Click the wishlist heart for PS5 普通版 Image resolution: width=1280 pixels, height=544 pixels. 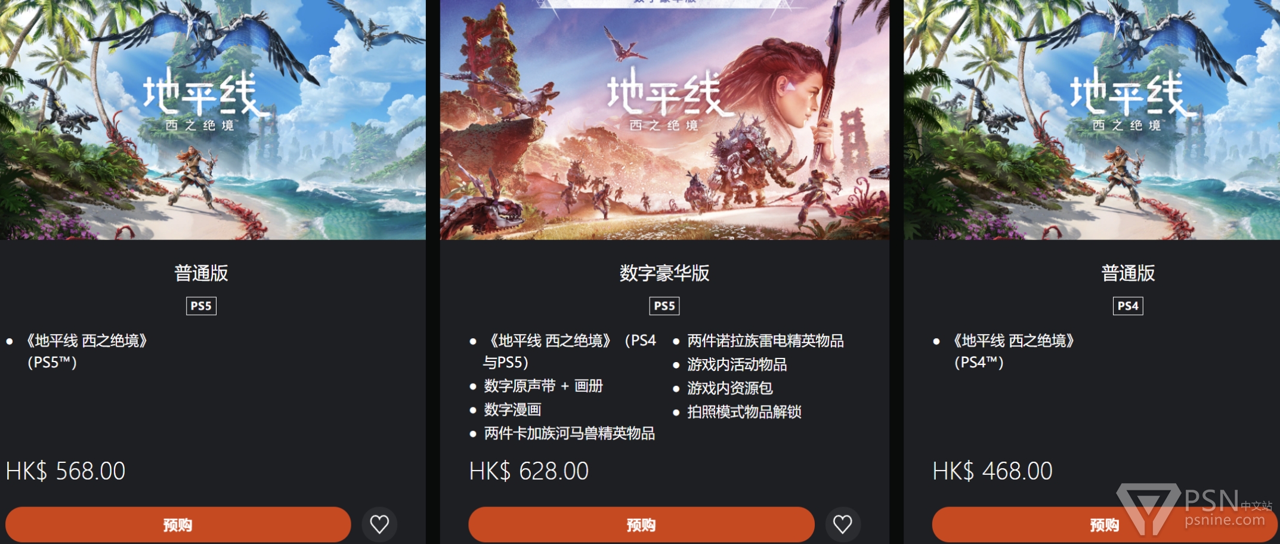379,524
